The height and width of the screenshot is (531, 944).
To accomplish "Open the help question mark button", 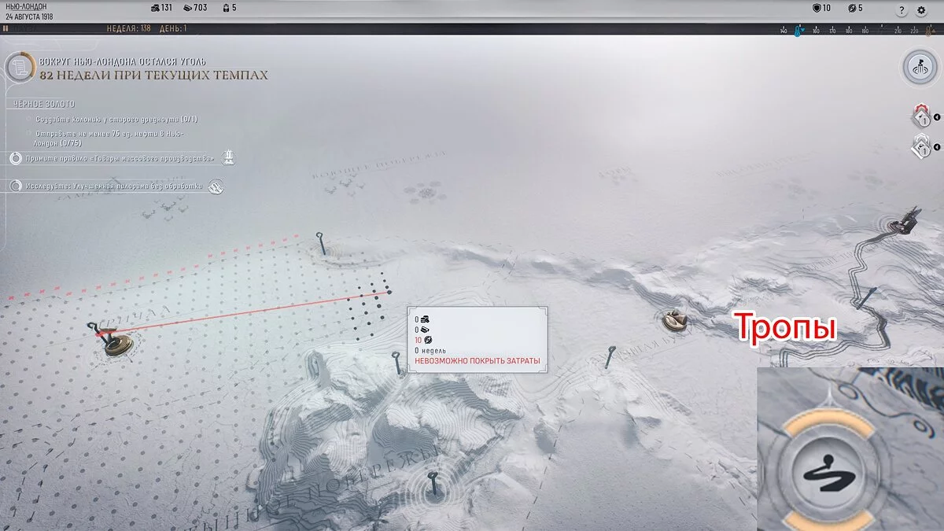I will pyautogui.click(x=902, y=10).
